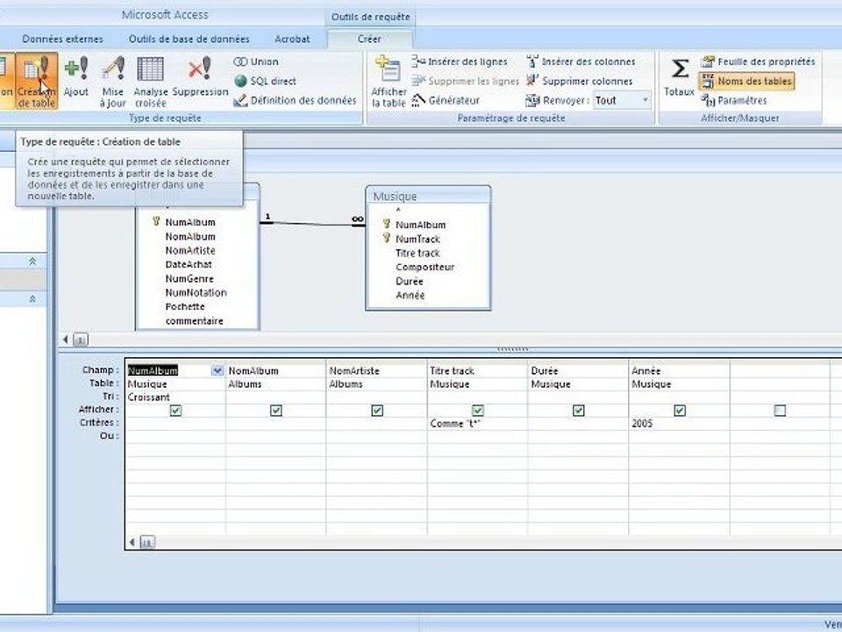
Task: Choose the Mise à jour update query
Action: click(x=113, y=81)
